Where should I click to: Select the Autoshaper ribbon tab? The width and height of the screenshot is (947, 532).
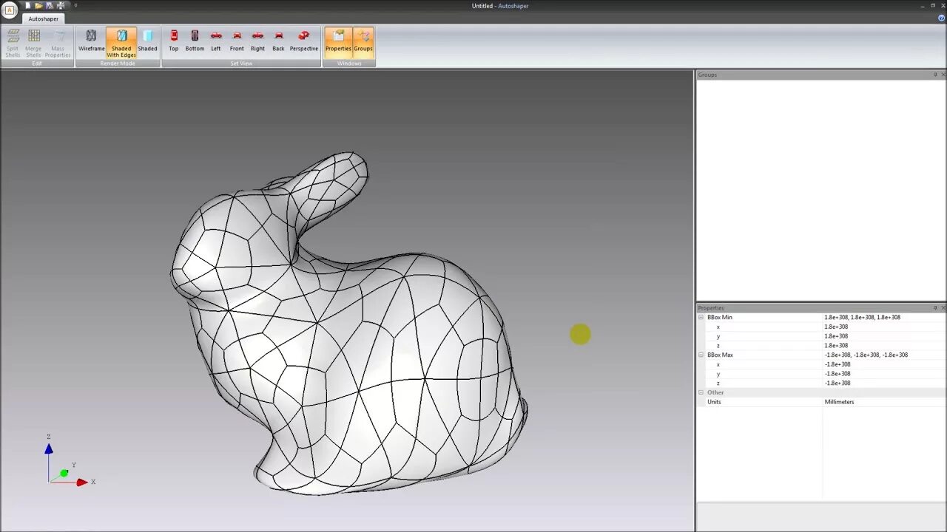coord(43,18)
